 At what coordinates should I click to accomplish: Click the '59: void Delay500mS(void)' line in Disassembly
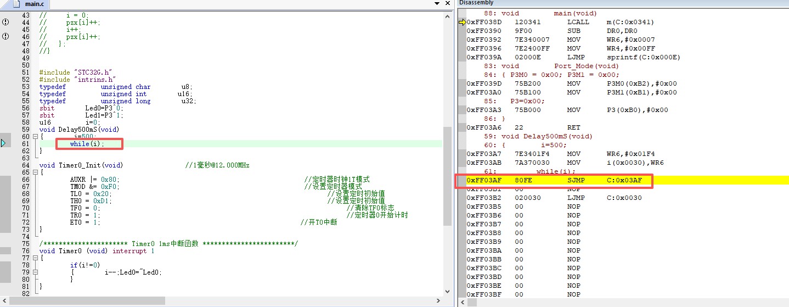point(538,136)
